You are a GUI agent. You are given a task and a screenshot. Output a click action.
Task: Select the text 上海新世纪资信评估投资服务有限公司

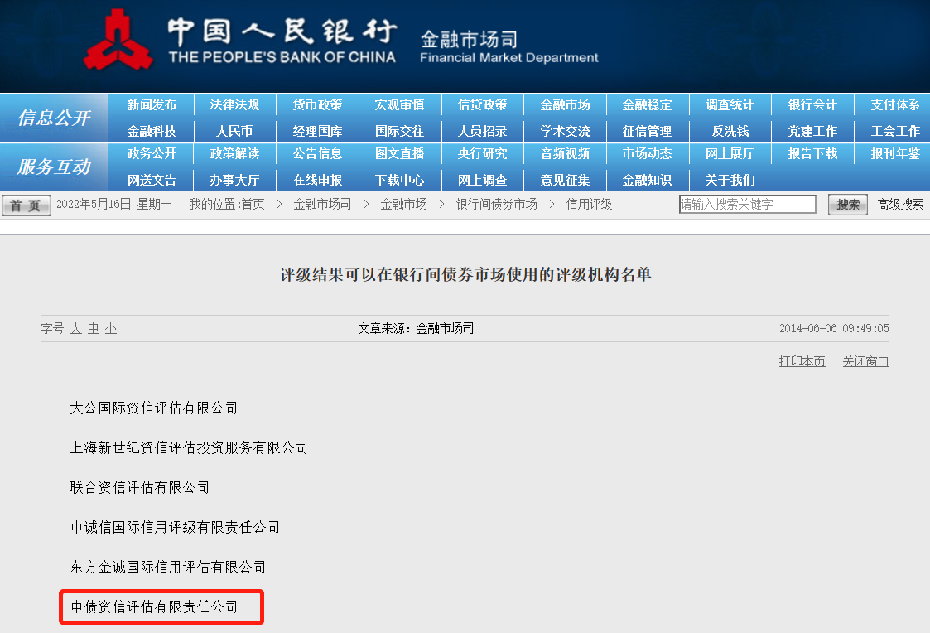189,448
